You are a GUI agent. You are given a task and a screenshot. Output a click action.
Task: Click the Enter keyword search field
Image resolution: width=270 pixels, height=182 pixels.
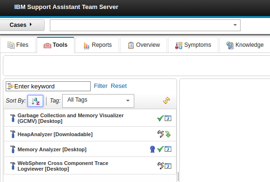pos(48,87)
